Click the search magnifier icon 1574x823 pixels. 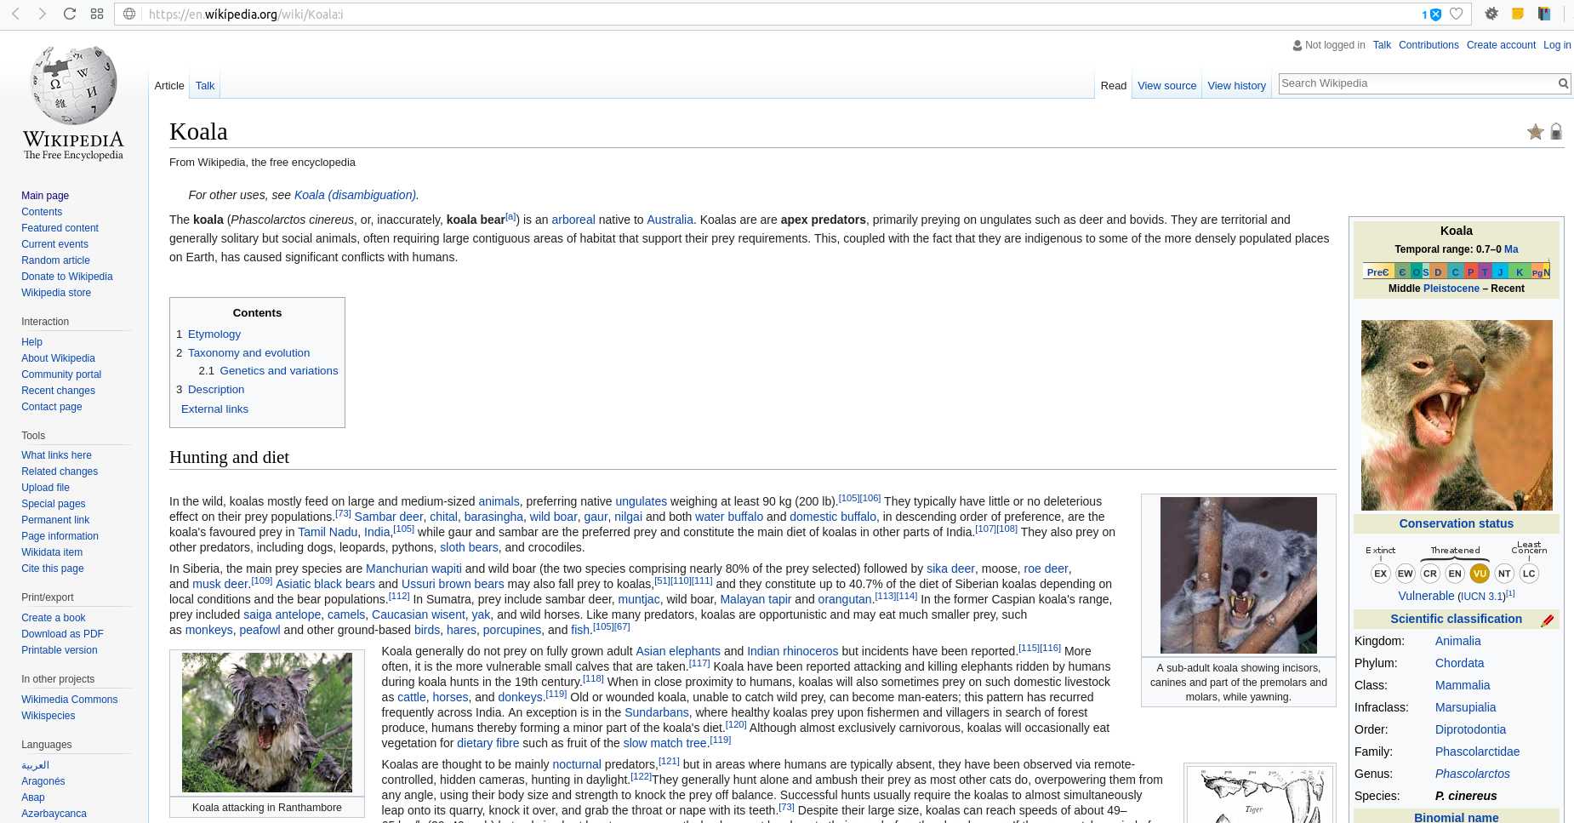click(1564, 83)
